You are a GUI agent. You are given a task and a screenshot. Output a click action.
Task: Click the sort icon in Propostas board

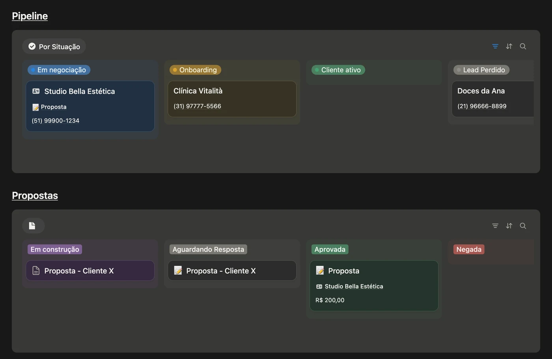tap(509, 226)
